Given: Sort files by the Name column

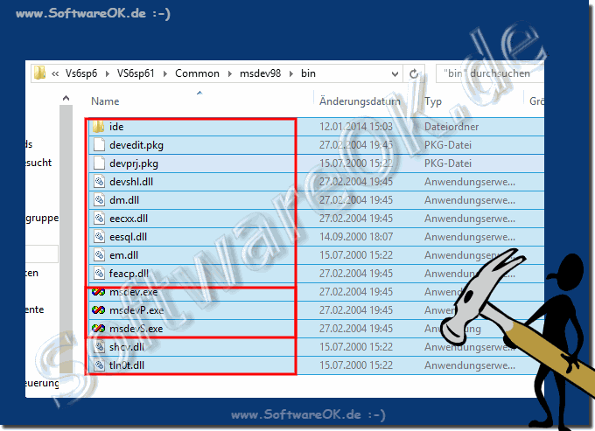Looking at the screenshot, I should click(105, 101).
